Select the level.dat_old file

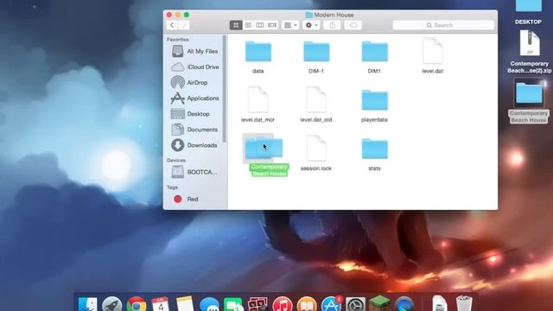coord(316,100)
